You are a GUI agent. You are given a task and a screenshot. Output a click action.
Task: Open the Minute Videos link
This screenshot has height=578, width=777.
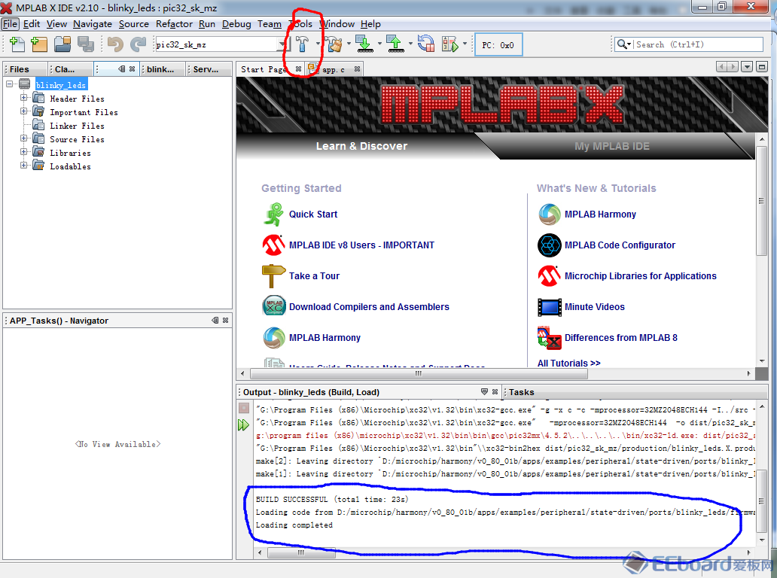click(x=595, y=306)
